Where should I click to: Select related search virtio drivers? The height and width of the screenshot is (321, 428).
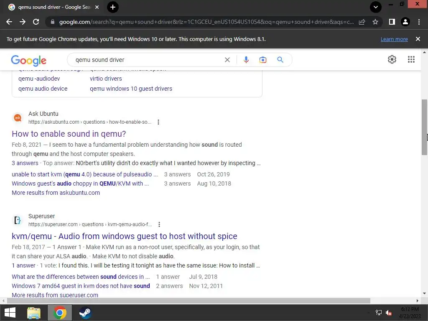coord(106,79)
